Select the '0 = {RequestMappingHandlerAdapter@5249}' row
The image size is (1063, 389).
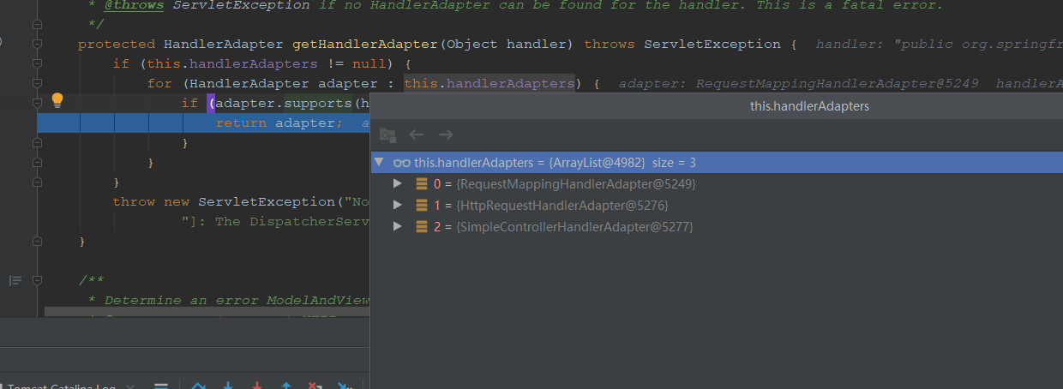[x=717, y=184]
